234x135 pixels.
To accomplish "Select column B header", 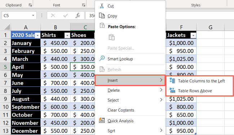I will coord(55,27).
